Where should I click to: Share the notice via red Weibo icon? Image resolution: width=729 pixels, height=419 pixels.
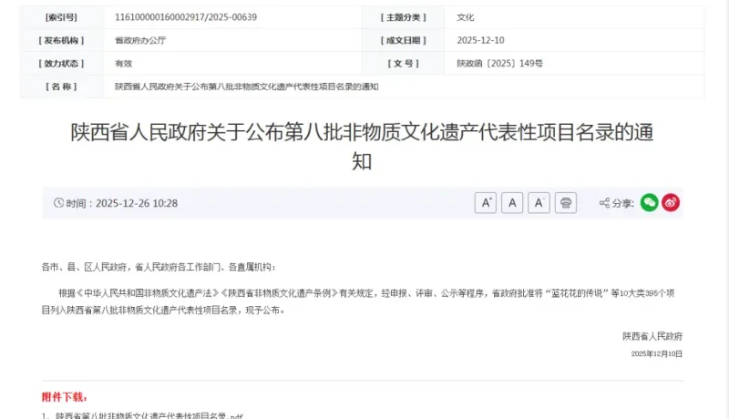(x=671, y=203)
